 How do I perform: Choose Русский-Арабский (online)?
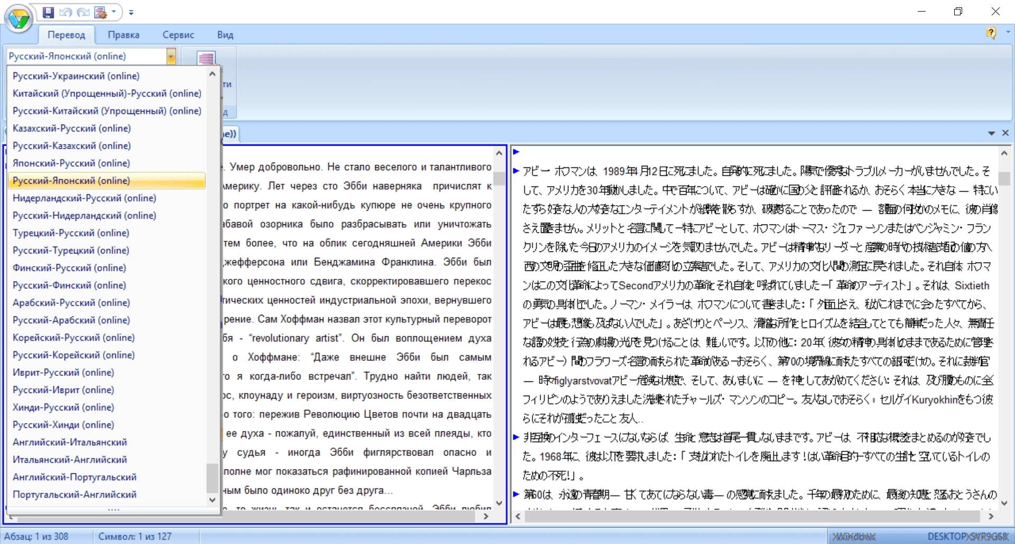[107, 320]
